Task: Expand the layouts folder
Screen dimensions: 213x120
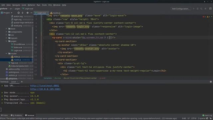Action: (x=6, y=38)
